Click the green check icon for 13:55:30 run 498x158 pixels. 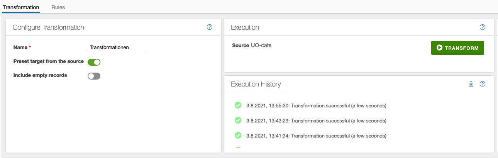(238, 105)
